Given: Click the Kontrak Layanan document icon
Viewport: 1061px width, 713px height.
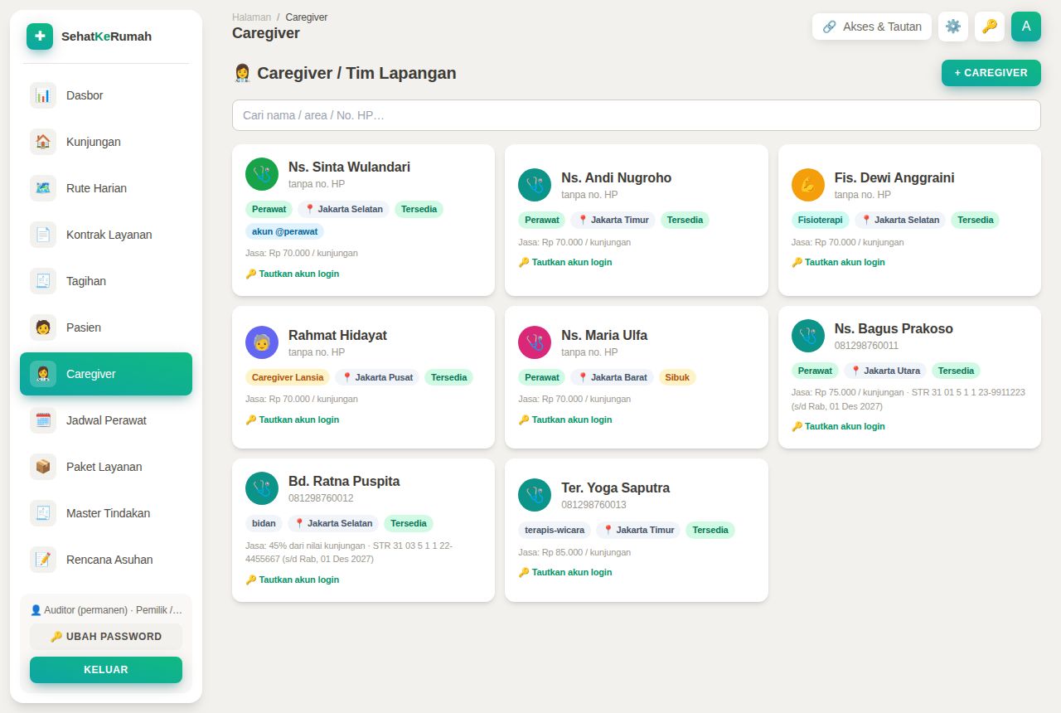Looking at the screenshot, I should coord(43,235).
